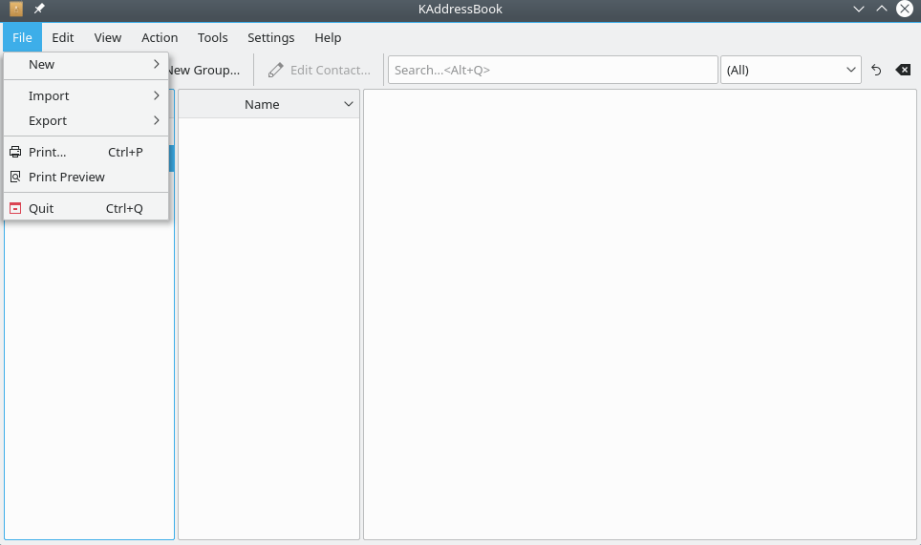Click into the Search field
The width and height of the screenshot is (921, 545).
(x=553, y=70)
